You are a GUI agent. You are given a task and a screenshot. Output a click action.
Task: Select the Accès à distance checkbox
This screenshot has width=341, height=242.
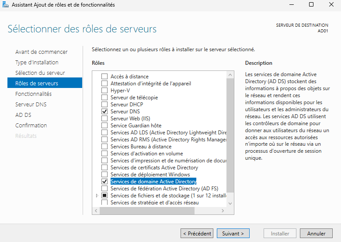click(x=104, y=77)
